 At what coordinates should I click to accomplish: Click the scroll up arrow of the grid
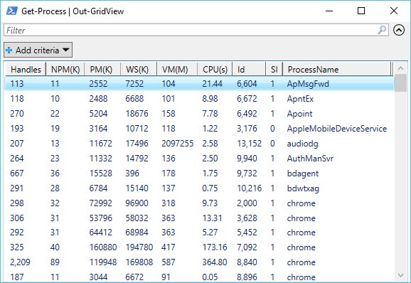[400, 69]
